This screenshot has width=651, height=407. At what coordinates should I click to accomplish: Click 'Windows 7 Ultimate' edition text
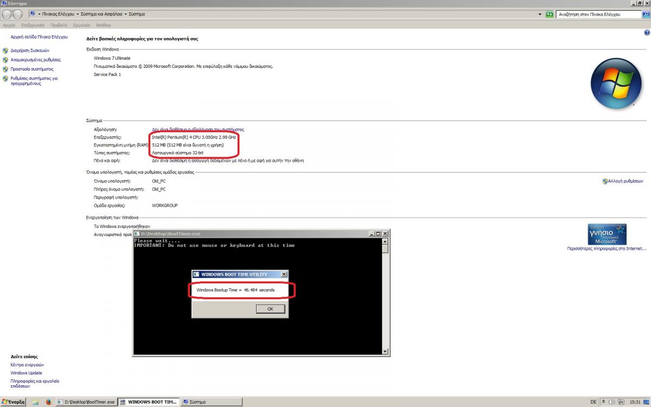coord(112,58)
